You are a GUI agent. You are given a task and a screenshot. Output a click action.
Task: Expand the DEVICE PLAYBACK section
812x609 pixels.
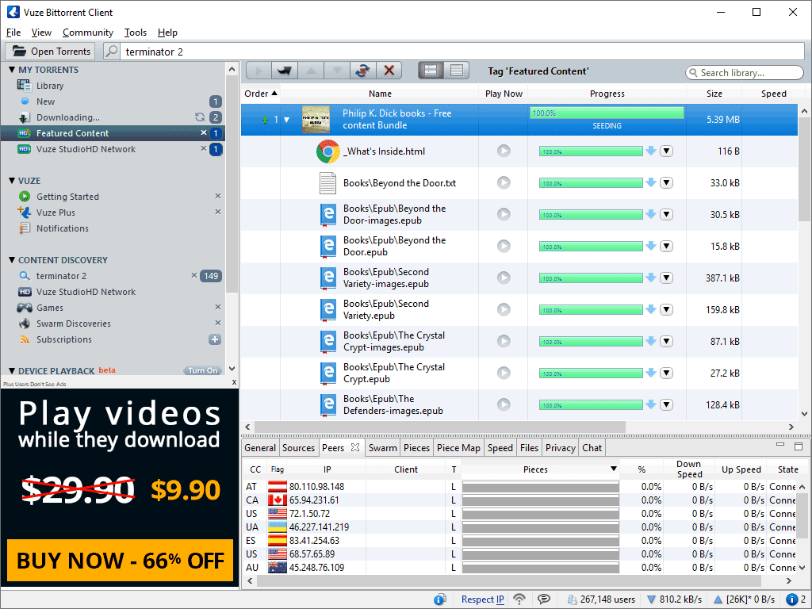tap(11, 371)
